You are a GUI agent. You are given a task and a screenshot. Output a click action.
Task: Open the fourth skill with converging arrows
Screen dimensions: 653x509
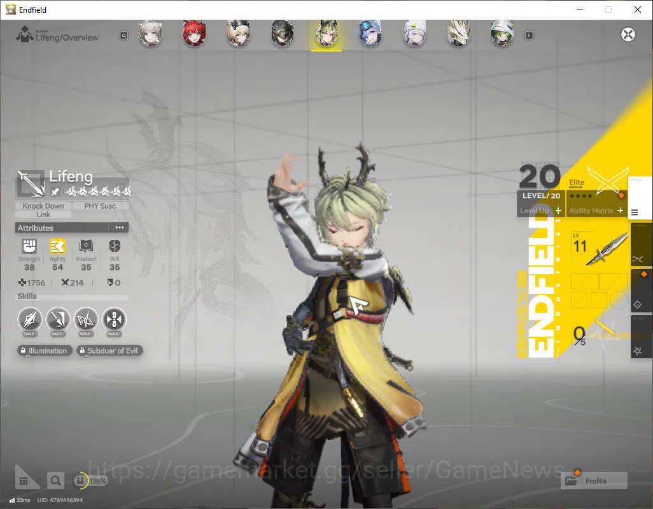114,320
